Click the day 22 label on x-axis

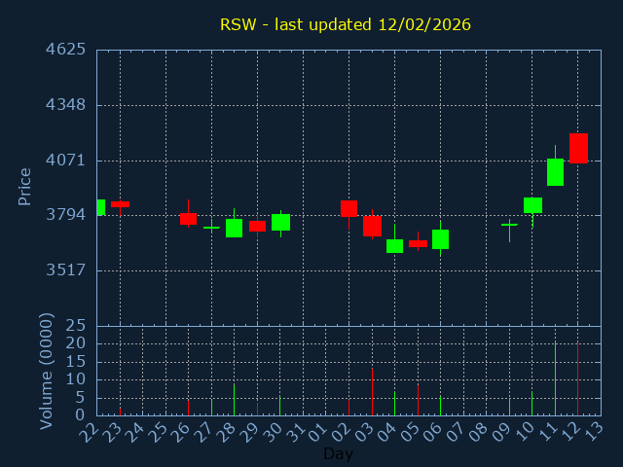point(91,432)
